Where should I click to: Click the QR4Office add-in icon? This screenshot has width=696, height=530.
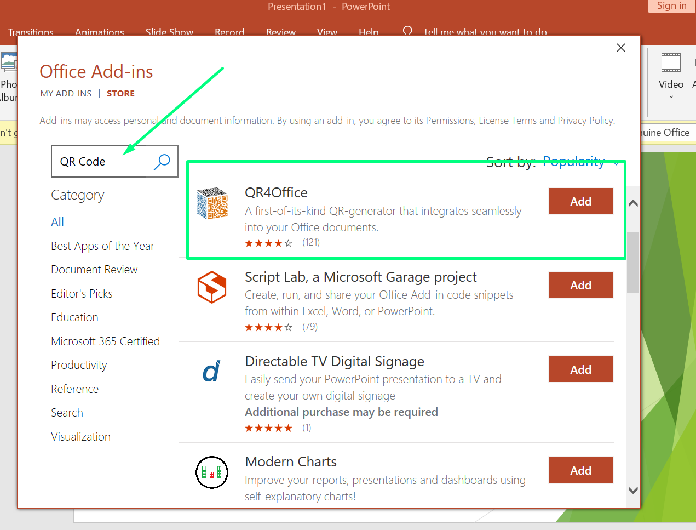pyautogui.click(x=212, y=203)
